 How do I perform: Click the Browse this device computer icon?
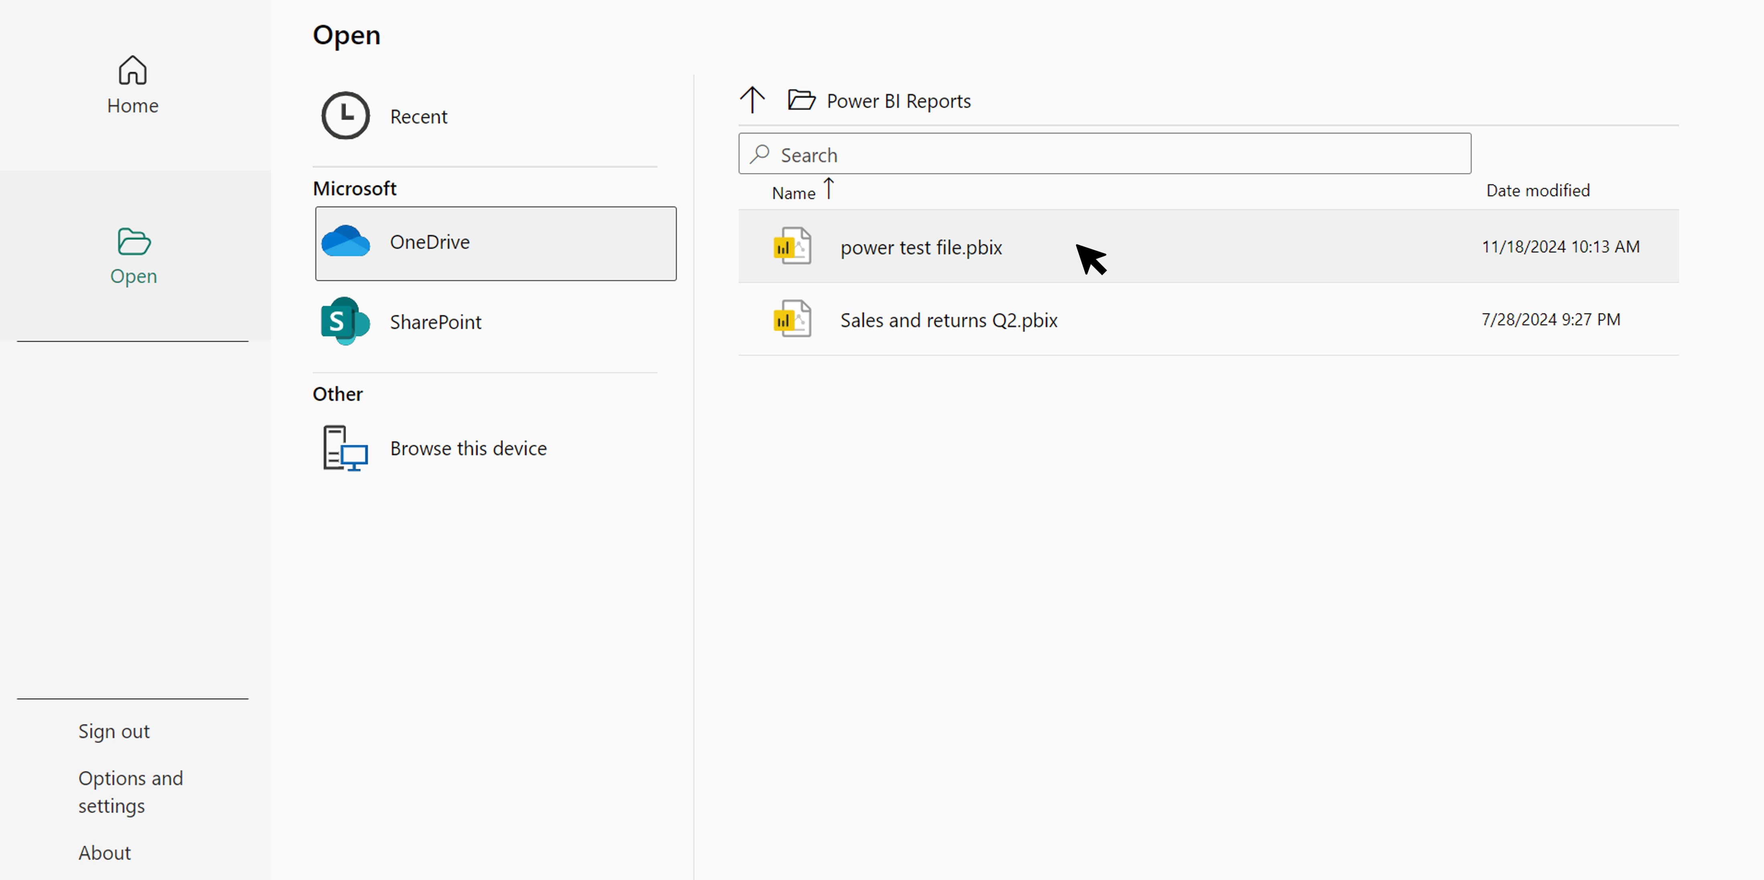pyautogui.click(x=344, y=448)
